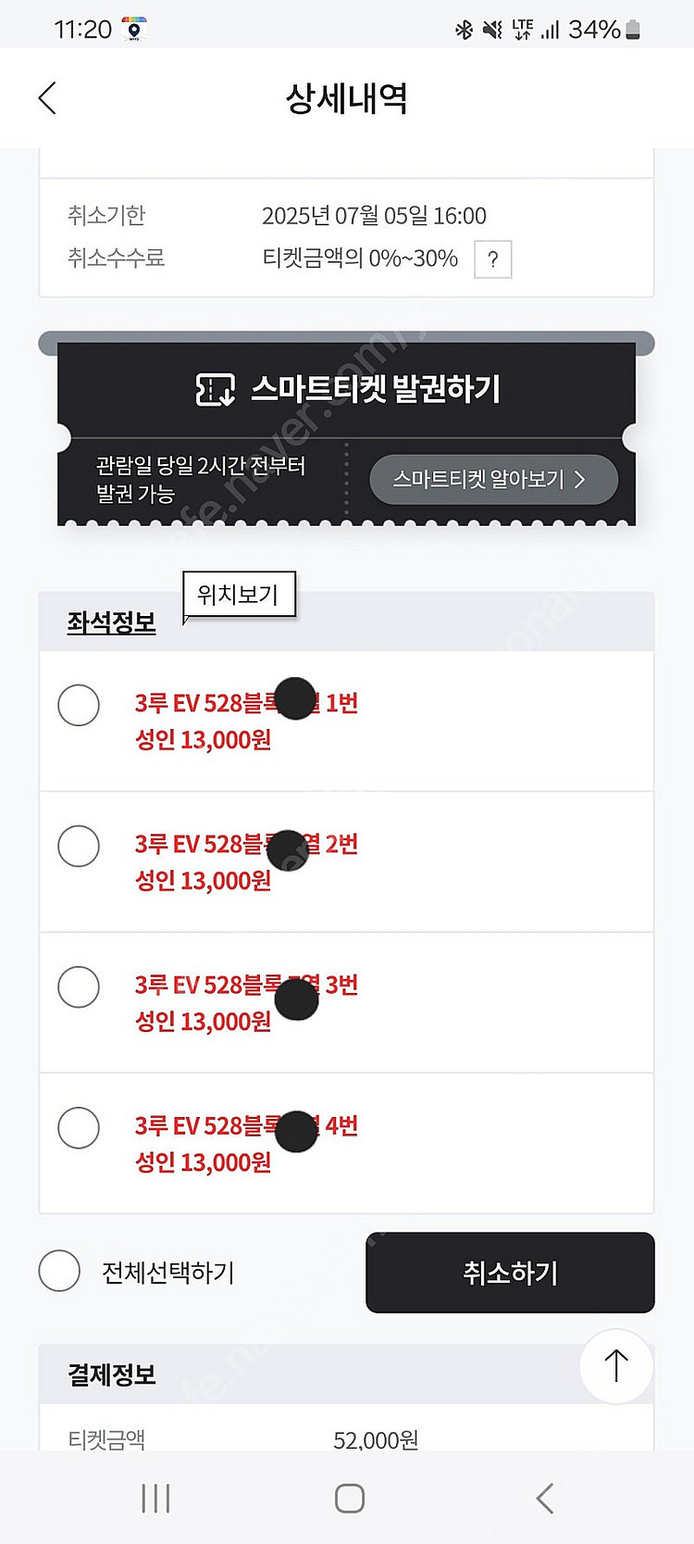Viewport: 694px width, 1544px height.
Task: Select the seat ending in 2번
Action: pos(79,847)
